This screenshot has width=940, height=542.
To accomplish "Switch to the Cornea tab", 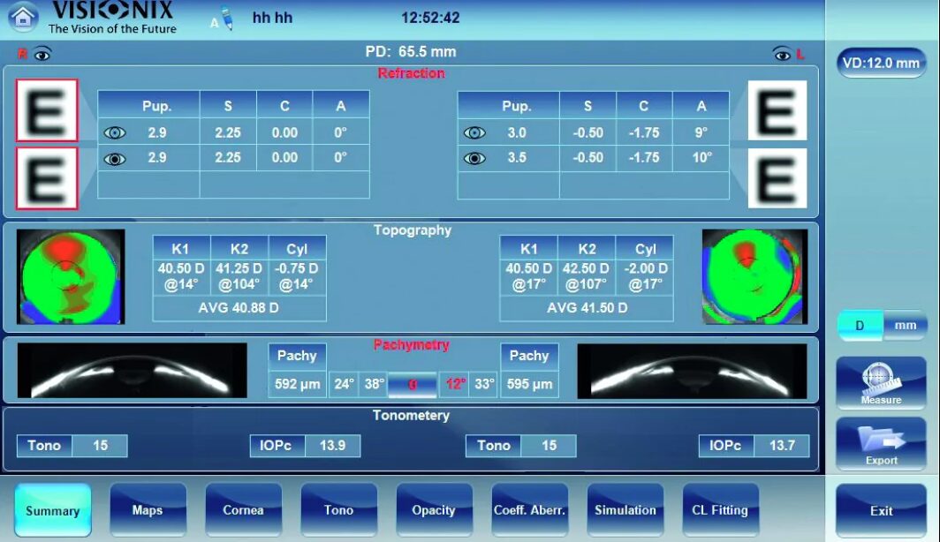I will click(243, 510).
